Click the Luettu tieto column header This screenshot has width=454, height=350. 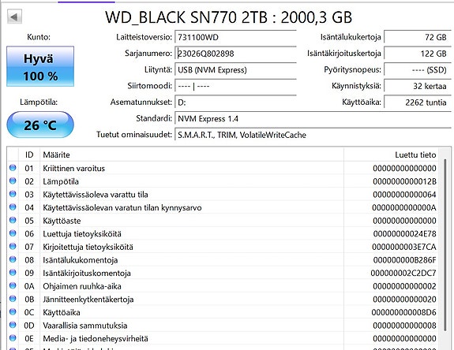(x=391, y=155)
